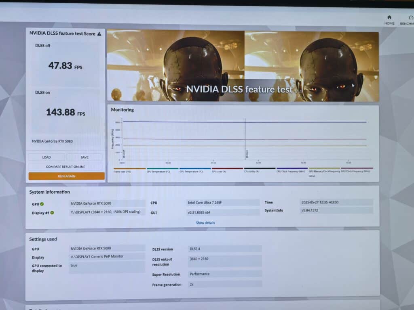Toggle the GPU Load legend item
The width and height of the screenshot is (414, 310).
tap(227, 170)
